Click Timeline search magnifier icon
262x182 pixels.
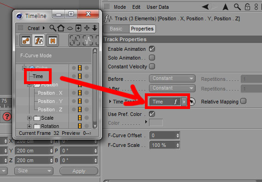tap(53, 28)
